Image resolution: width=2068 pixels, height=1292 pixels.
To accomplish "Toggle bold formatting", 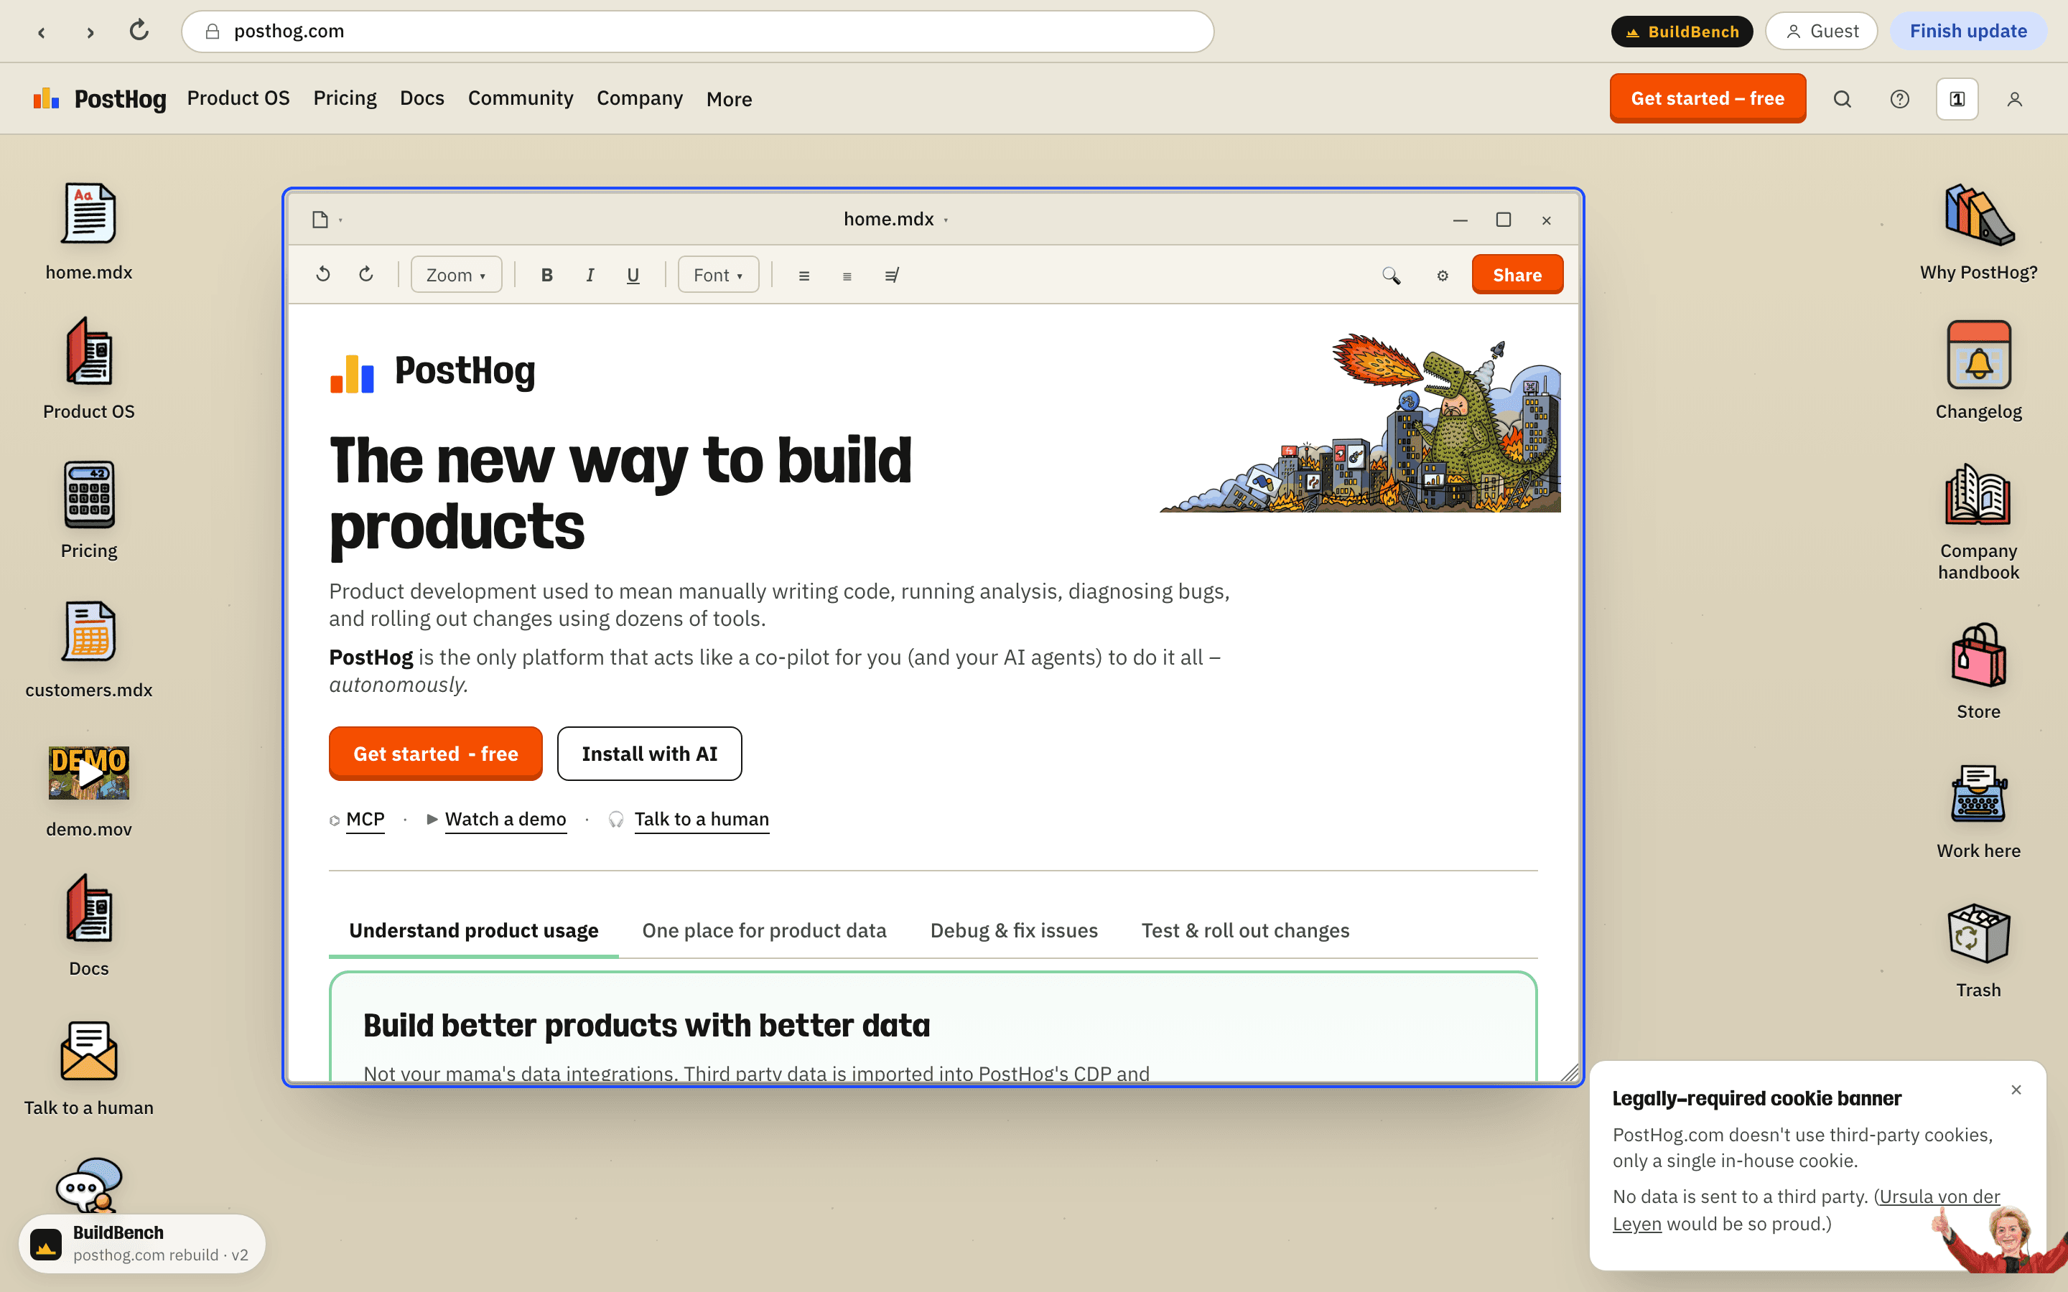I will (x=547, y=274).
